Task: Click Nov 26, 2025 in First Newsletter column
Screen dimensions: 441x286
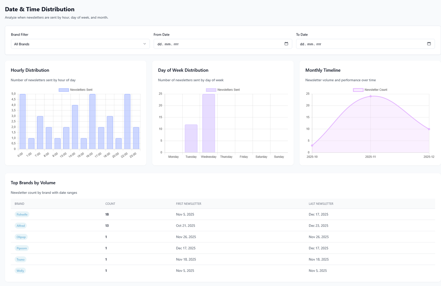Action: coord(186,237)
